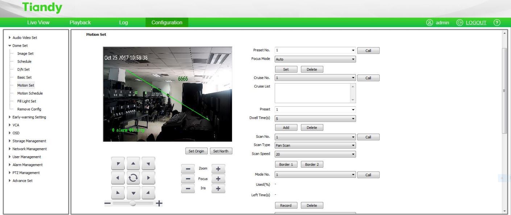Viewport: 511px width, 215px height.
Task: Increase focus with the Focus plus button
Action: (218, 179)
